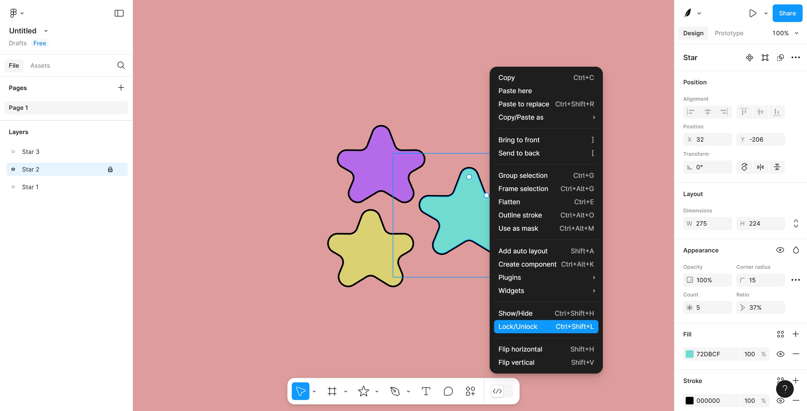807x411 pixels.
Task: Select the Frame tool in toolbar
Action: 332,391
